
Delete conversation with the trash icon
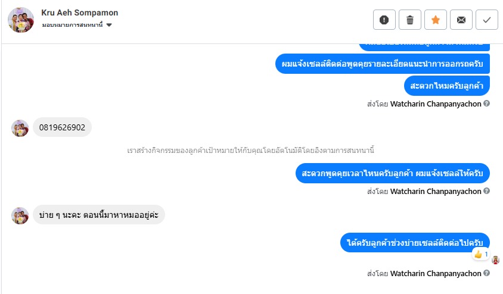[x=410, y=20]
